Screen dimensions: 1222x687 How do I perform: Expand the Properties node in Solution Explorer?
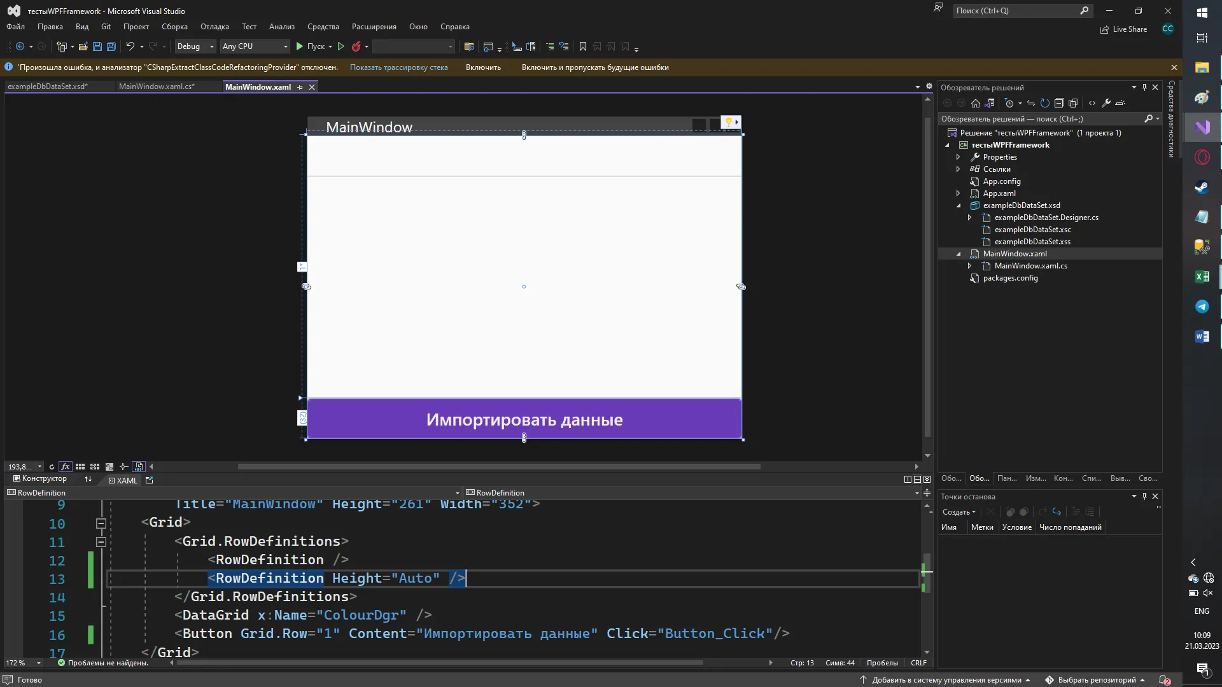click(959, 157)
